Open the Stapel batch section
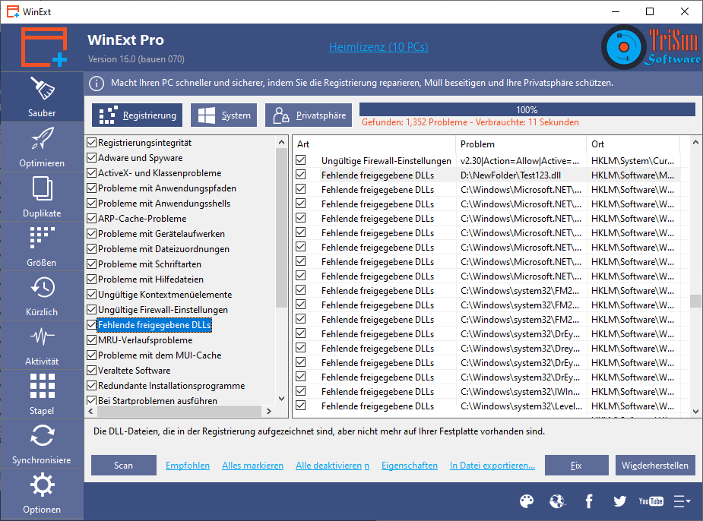703x521 pixels. (x=42, y=394)
